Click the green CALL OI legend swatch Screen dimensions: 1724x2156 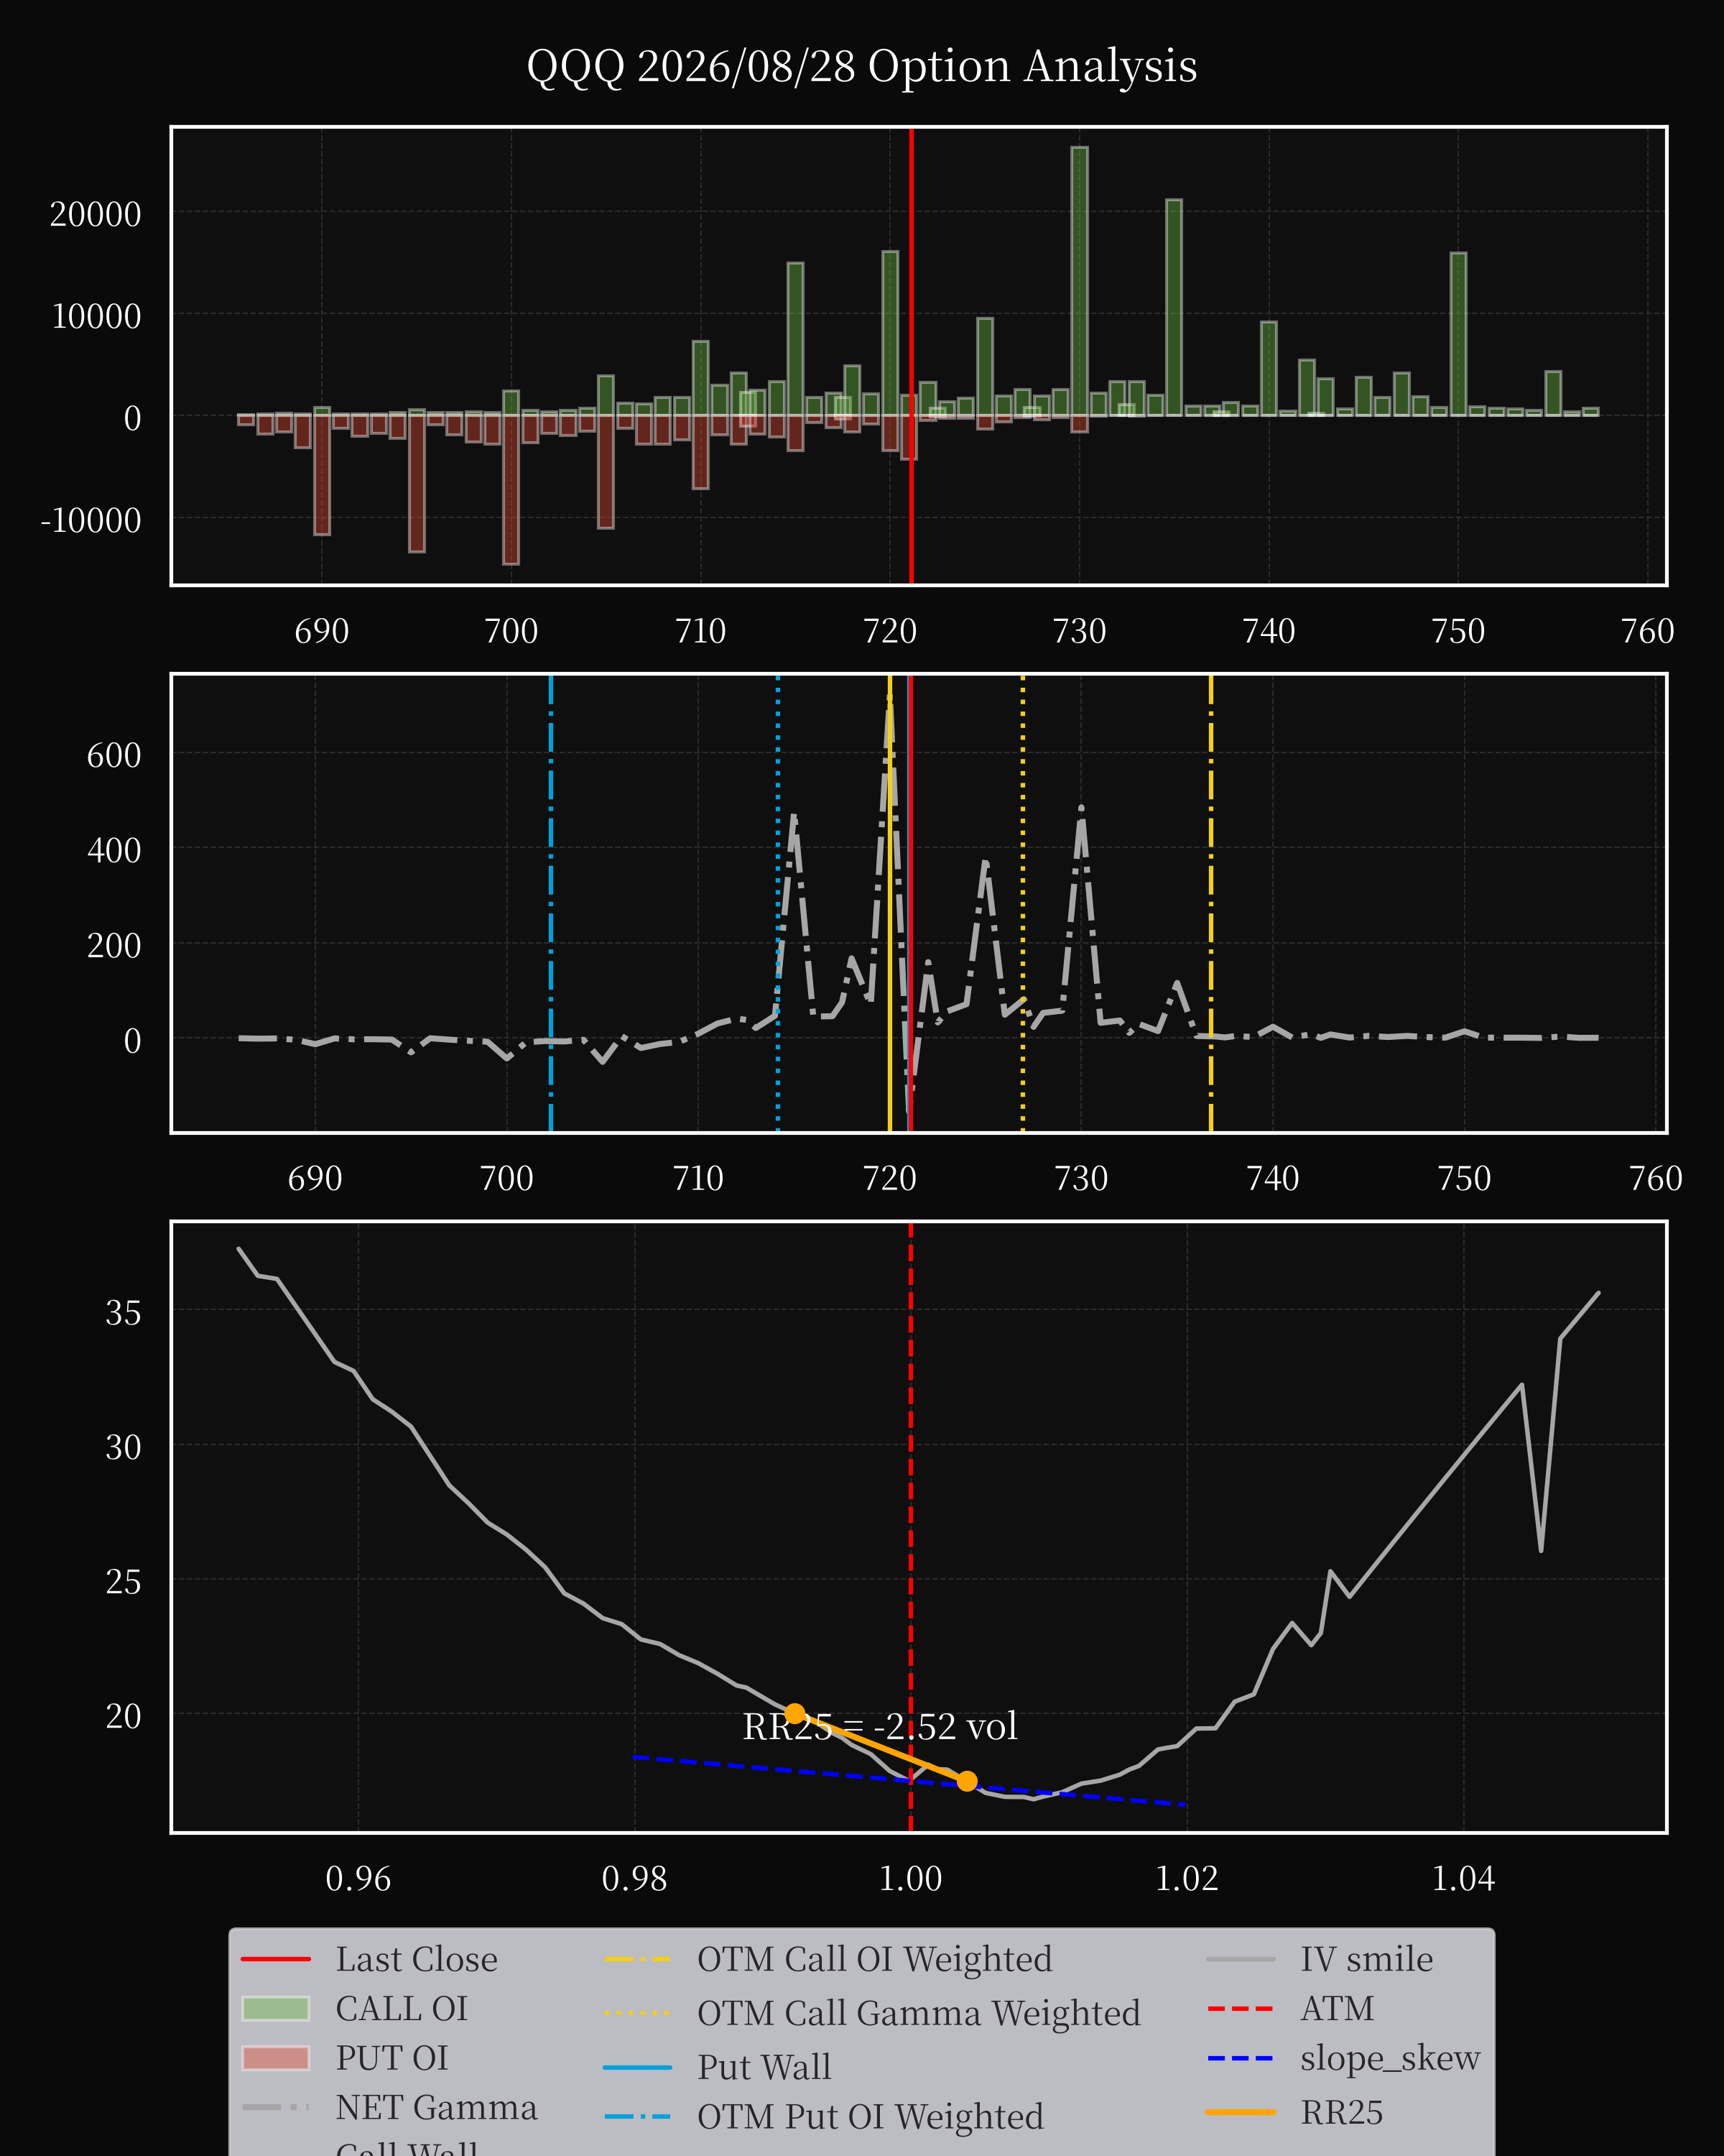(276, 2009)
